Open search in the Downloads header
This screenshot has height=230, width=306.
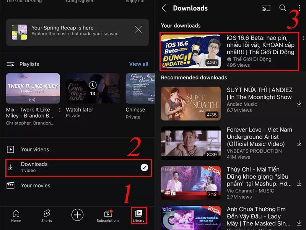pos(283,8)
